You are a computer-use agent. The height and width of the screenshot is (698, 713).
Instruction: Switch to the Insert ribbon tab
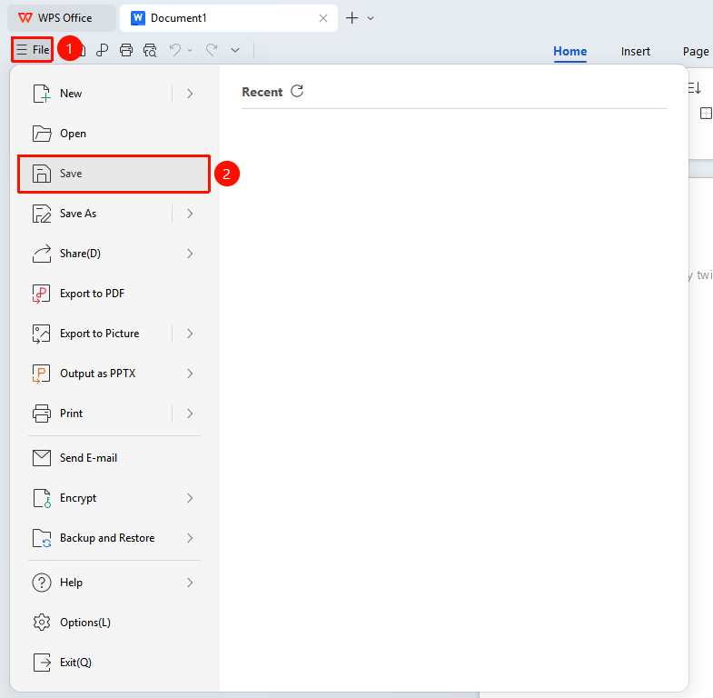635,52
